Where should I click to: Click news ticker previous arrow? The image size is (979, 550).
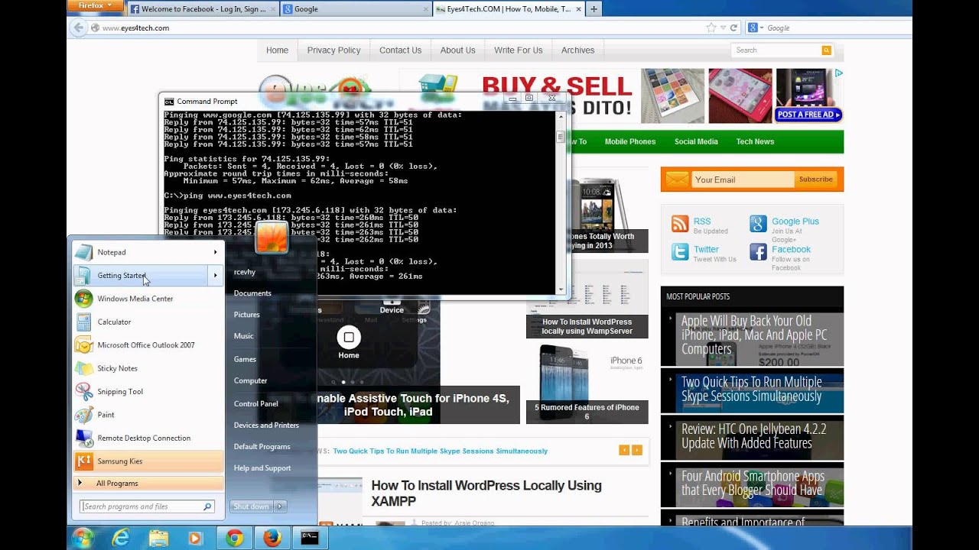pyautogui.click(x=624, y=451)
